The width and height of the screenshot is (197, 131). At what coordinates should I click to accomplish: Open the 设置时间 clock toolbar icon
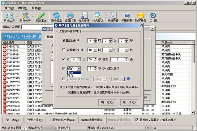(70, 17)
